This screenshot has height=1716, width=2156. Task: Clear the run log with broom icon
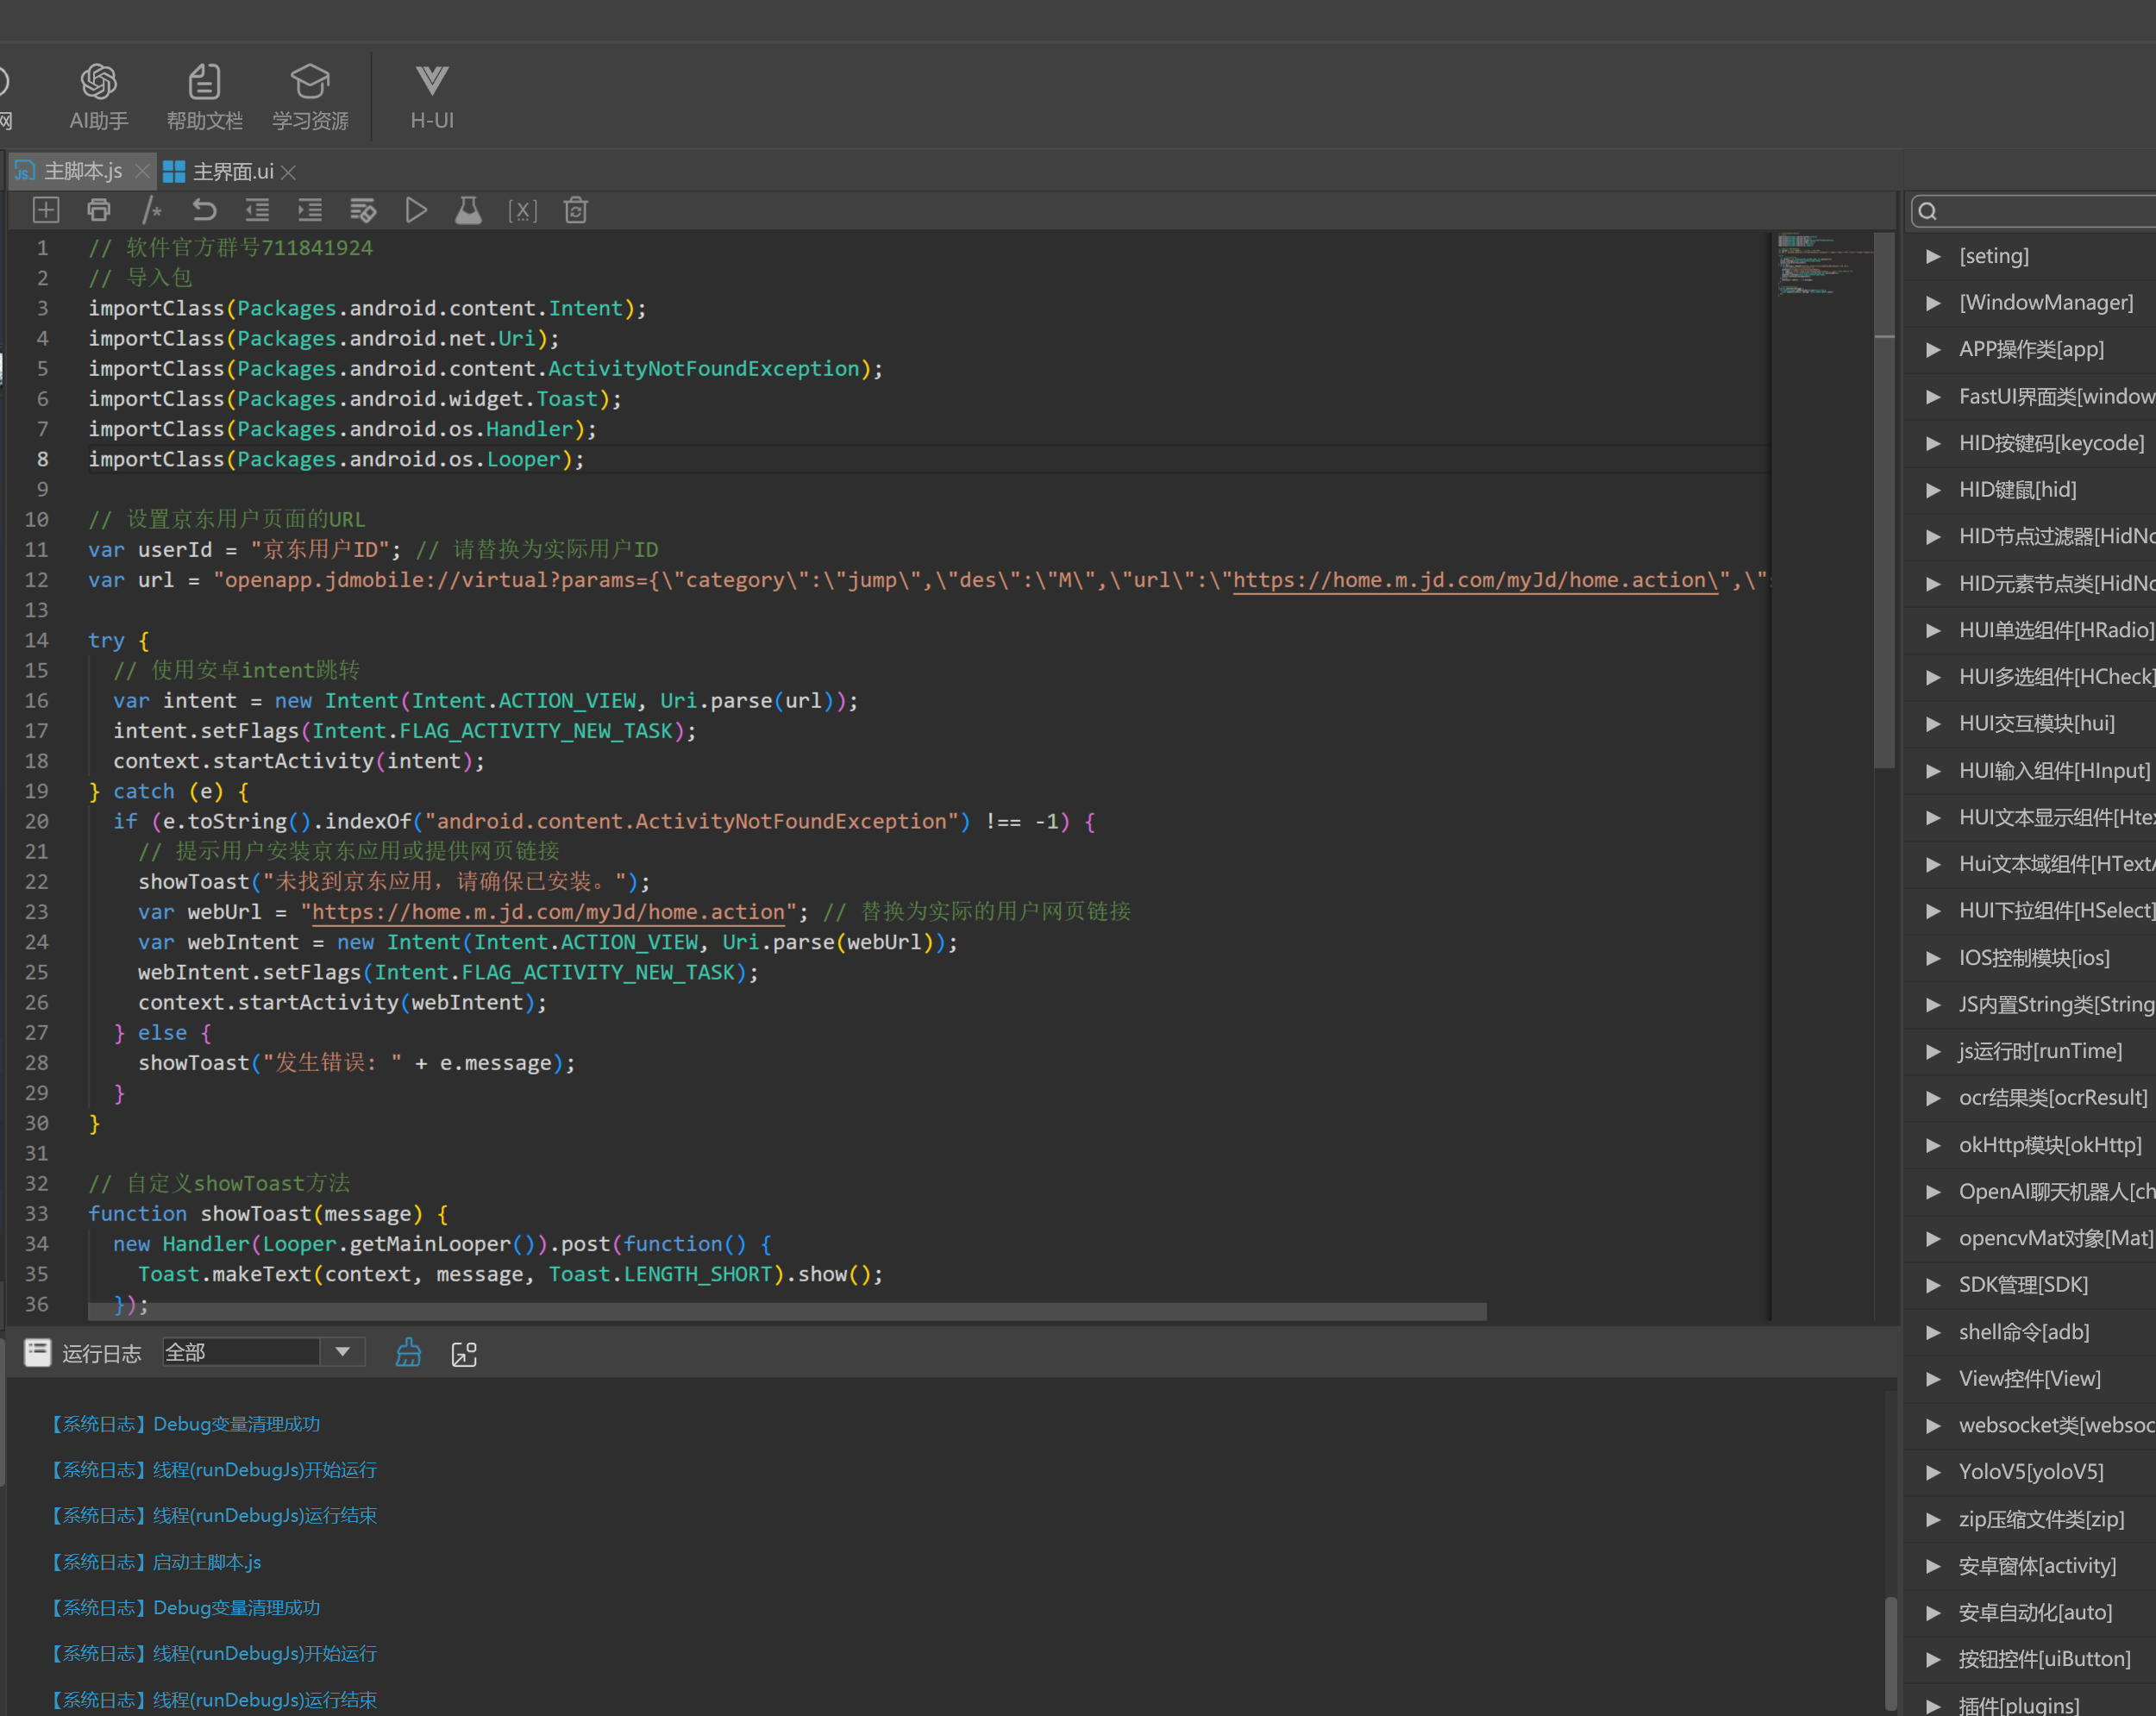(408, 1353)
